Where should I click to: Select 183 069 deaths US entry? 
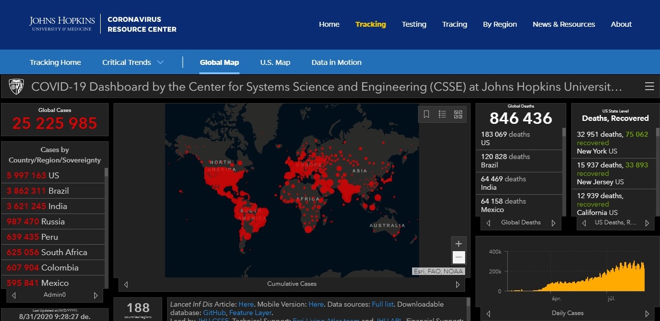click(519, 138)
